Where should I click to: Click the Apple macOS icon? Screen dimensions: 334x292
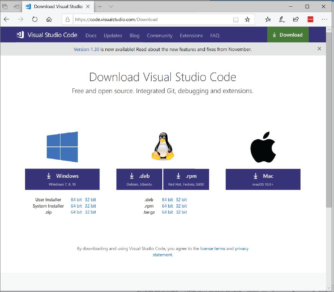coord(263,146)
